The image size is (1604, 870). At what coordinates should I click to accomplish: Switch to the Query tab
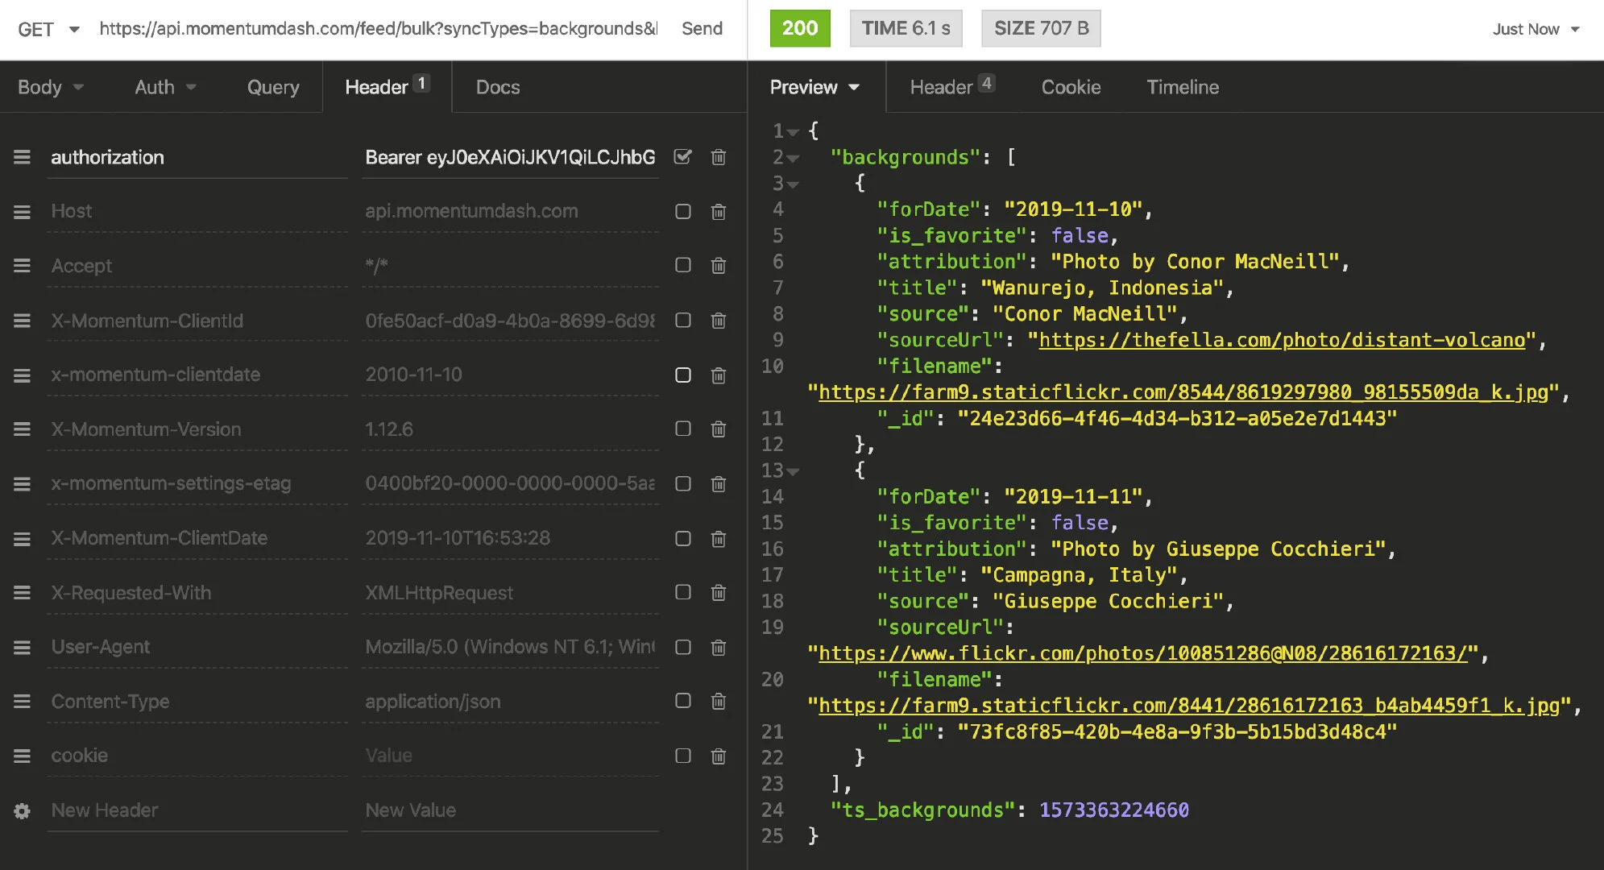[273, 87]
